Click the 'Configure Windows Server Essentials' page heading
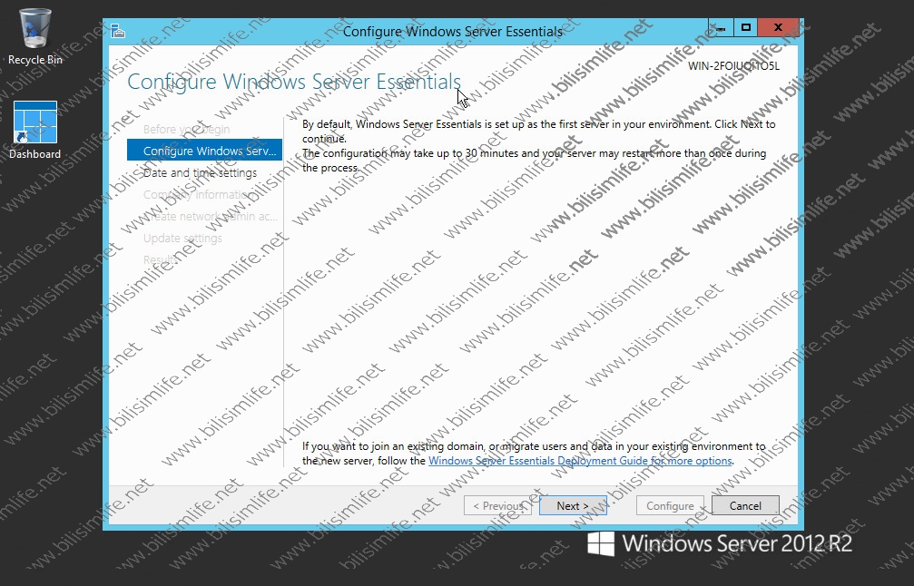This screenshot has height=586, width=914. (x=294, y=82)
